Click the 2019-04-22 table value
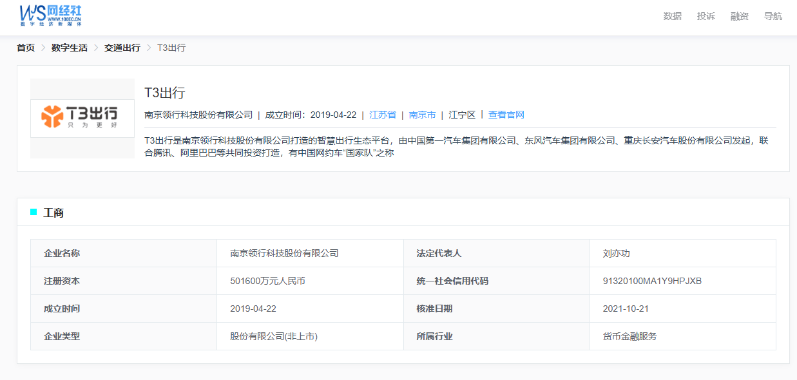The image size is (797, 380). pos(253,309)
